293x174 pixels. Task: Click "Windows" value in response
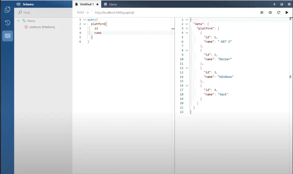(226, 77)
